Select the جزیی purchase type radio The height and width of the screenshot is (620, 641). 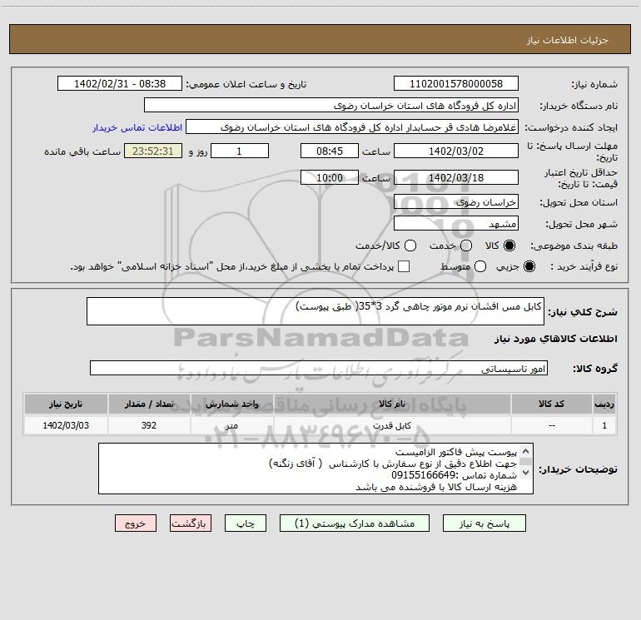point(529,266)
